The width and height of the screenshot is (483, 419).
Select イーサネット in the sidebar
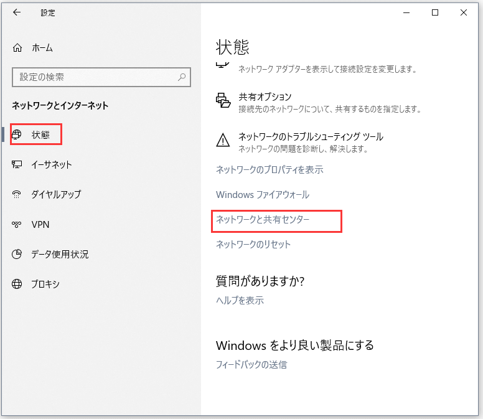52,164
